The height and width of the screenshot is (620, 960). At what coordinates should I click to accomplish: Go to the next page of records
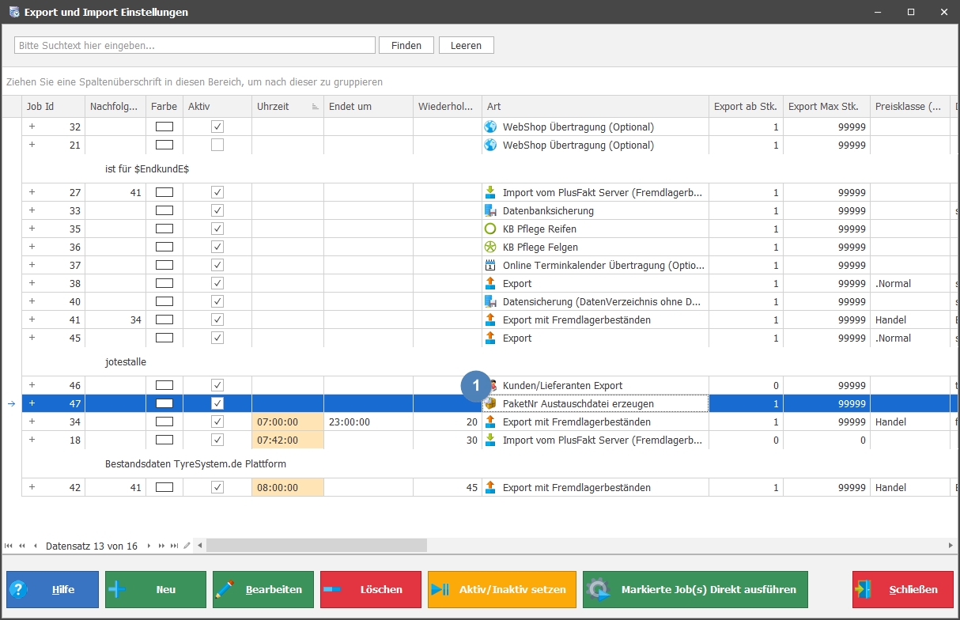(x=161, y=546)
